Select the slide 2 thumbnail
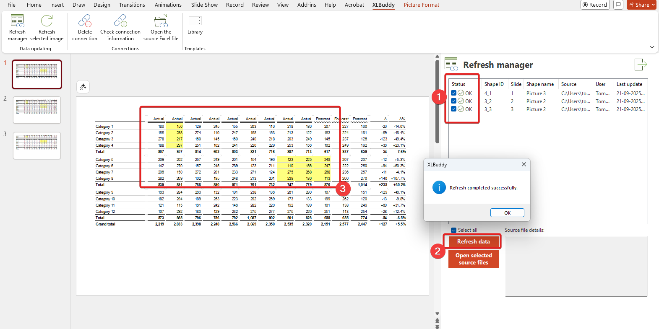 pyautogui.click(x=37, y=110)
